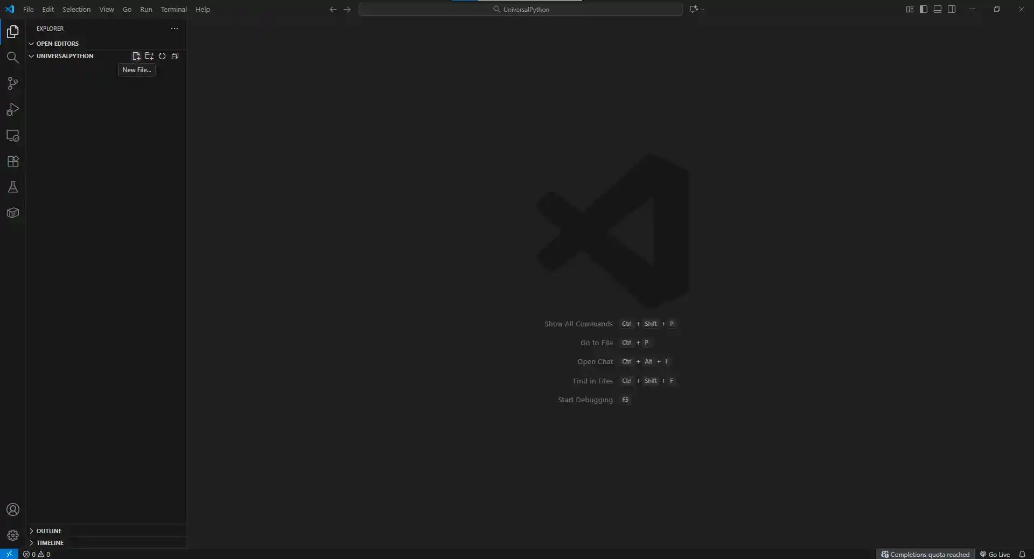Image resolution: width=1034 pixels, height=559 pixels.
Task: Open the Search view in the activity bar
Action: click(x=13, y=58)
